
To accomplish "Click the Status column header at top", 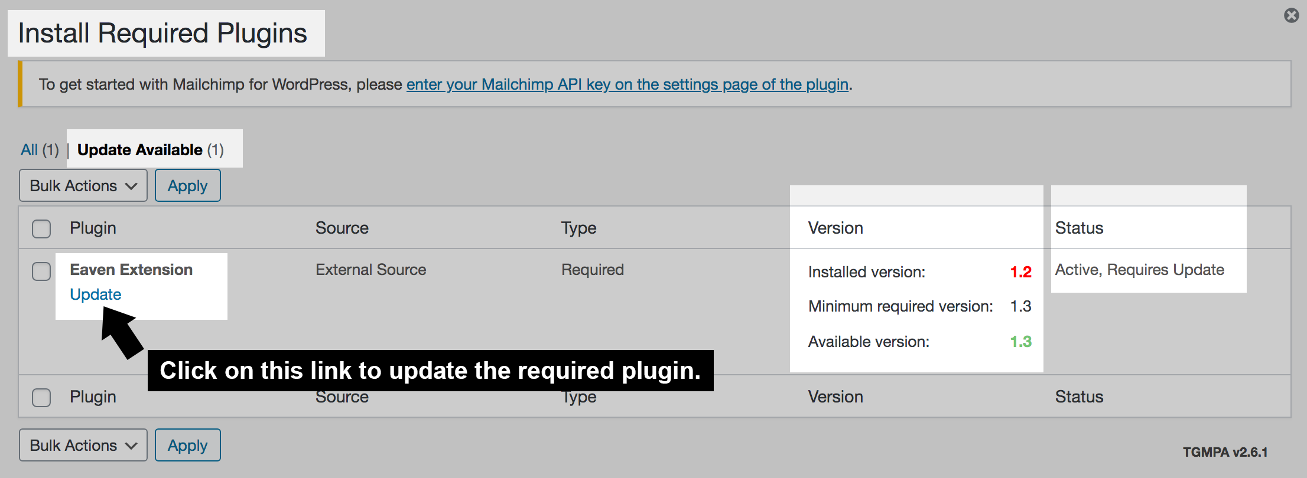I will [1079, 228].
